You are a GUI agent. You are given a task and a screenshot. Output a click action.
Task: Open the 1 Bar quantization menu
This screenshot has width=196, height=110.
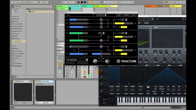(45, 2)
